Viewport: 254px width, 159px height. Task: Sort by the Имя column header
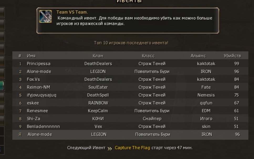click(31, 56)
